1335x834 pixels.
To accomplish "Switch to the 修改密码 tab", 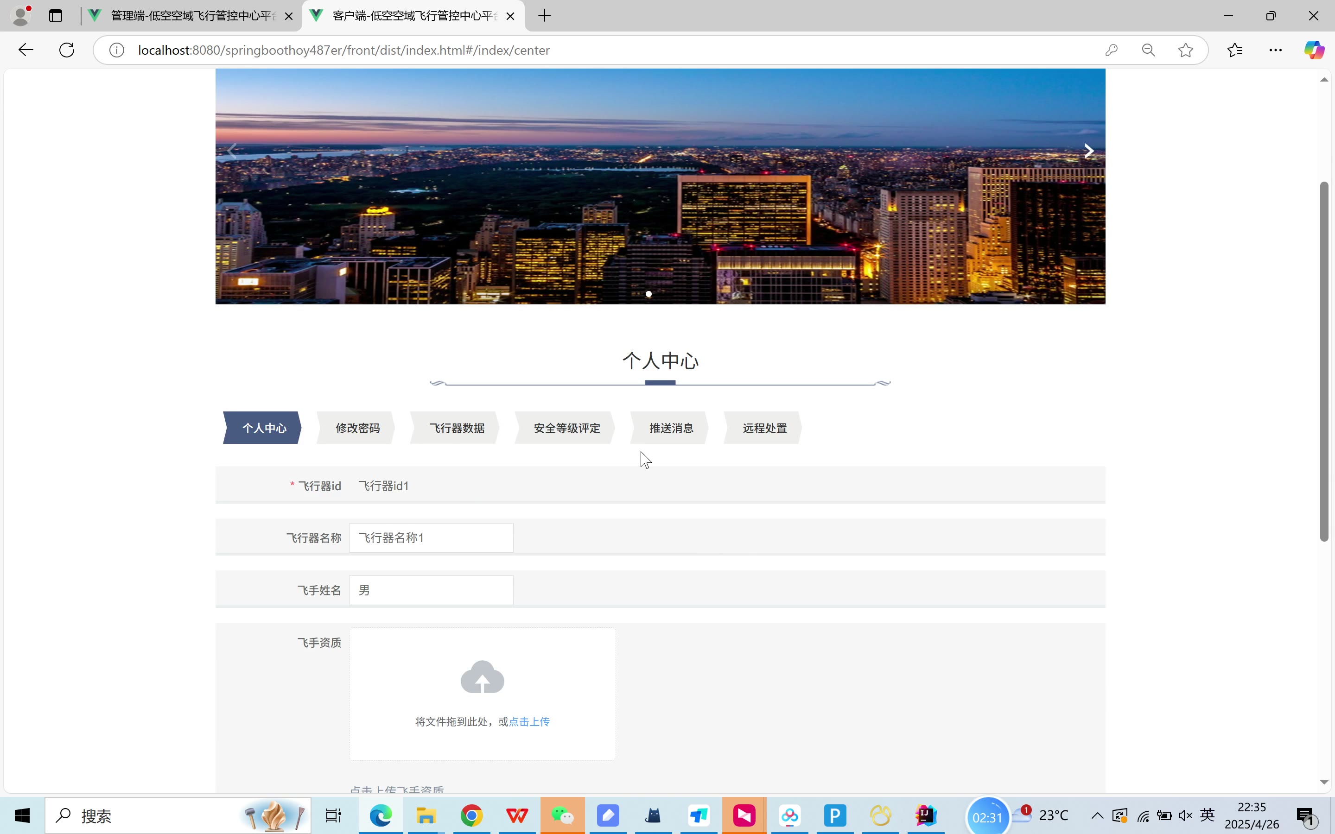I will click(x=357, y=428).
